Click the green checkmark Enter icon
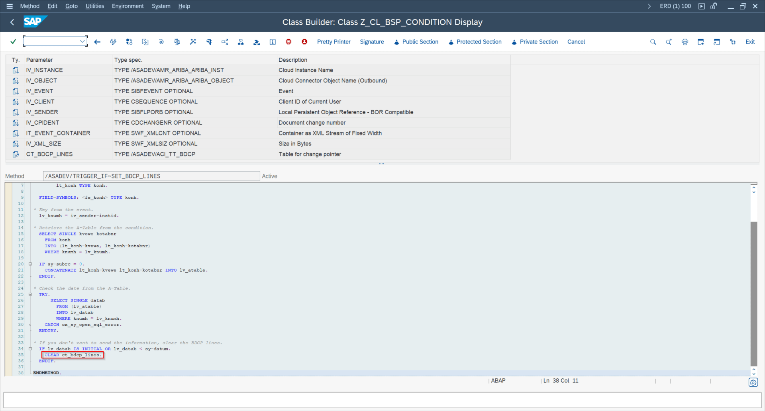 coord(13,41)
